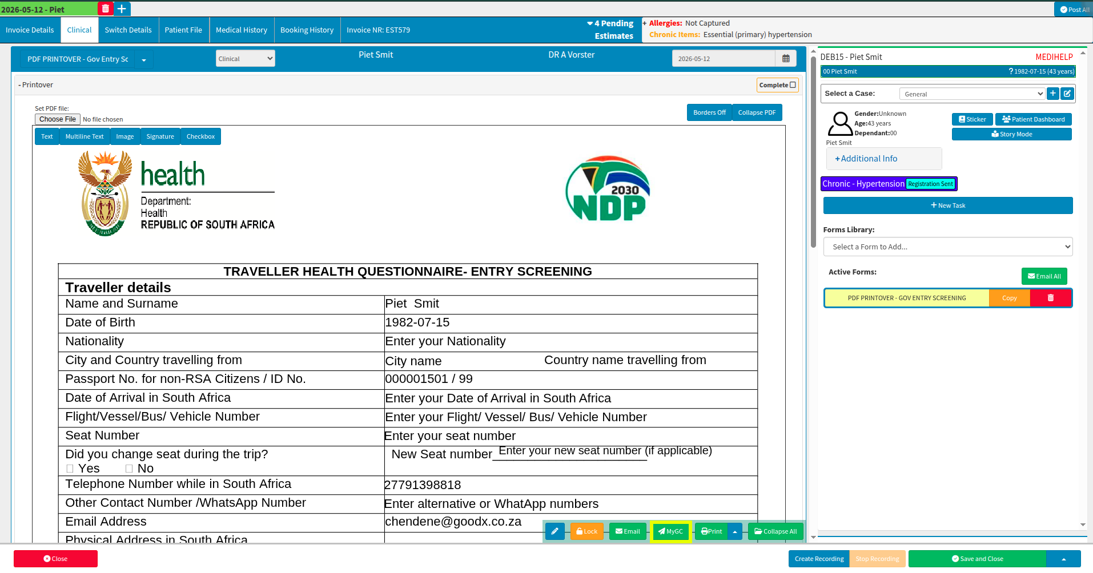Click Save and Close
Viewport: 1093px width, 573px height.
pyautogui.click(x=977, y=559)
